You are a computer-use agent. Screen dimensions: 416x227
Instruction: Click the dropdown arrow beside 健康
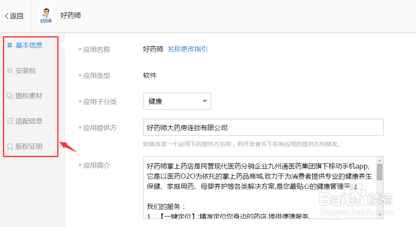[x=204, y=101]
